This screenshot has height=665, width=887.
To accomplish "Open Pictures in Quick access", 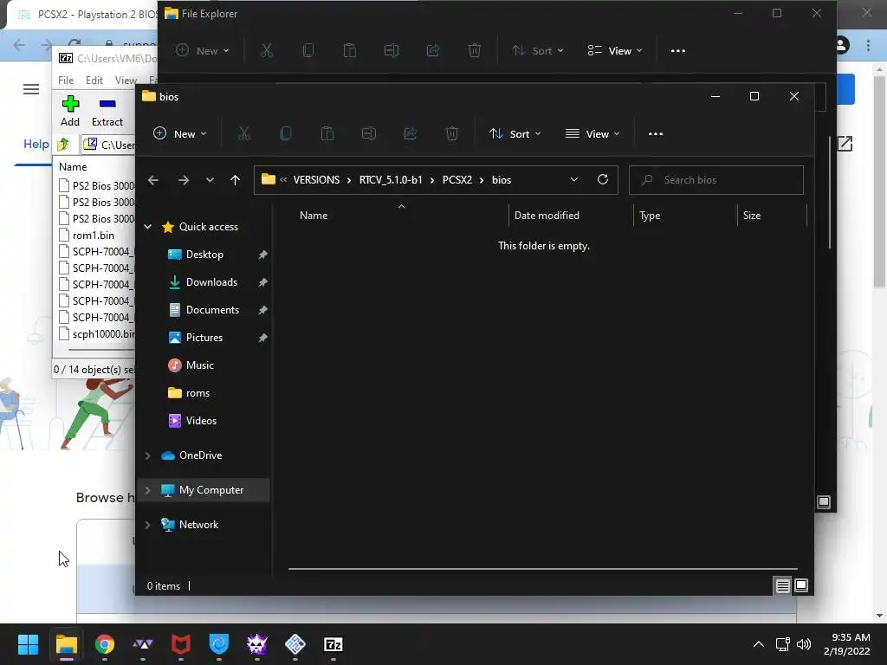I will (204, 338).
